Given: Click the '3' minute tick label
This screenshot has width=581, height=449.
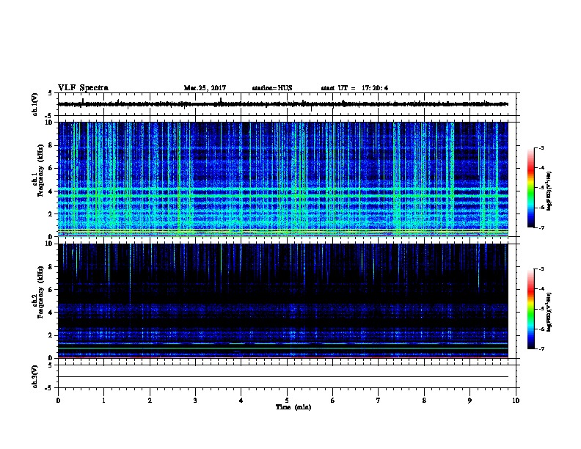Looking at the screenshot, I should tap(195, 401).
